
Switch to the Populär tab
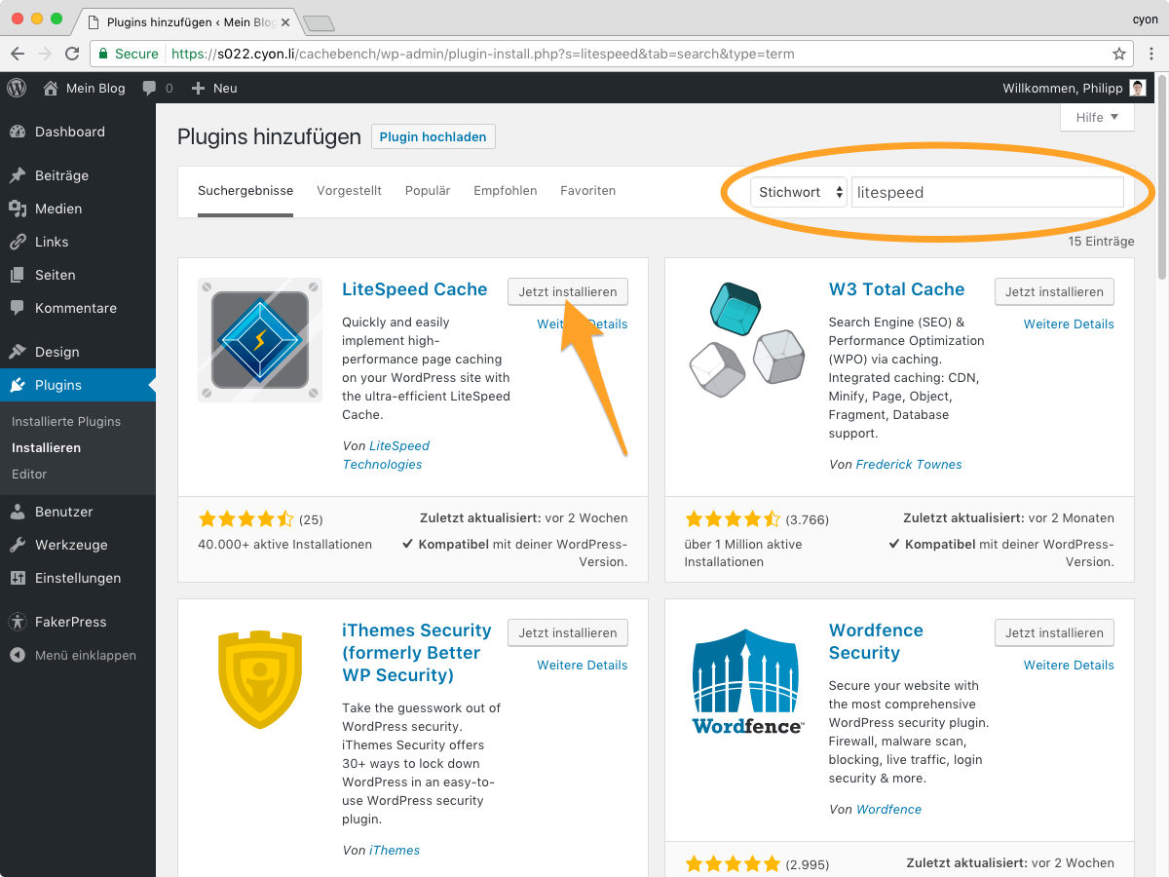click(427, 190)
